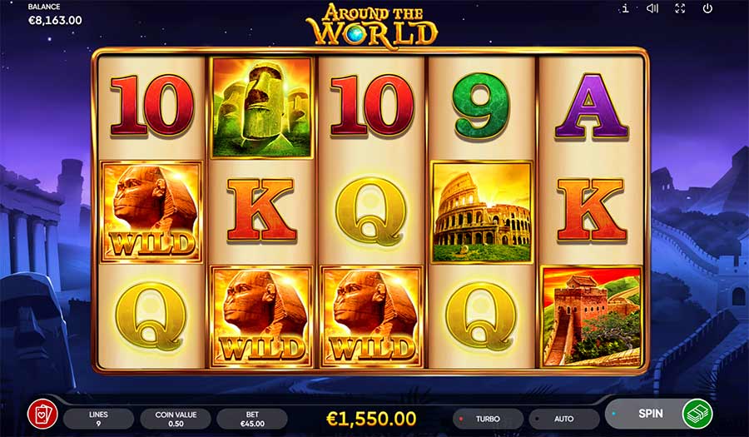This screenshot has width=749, height=437.
Task: Click the Sphinx Wild on first reel
Action: (151, 212)
